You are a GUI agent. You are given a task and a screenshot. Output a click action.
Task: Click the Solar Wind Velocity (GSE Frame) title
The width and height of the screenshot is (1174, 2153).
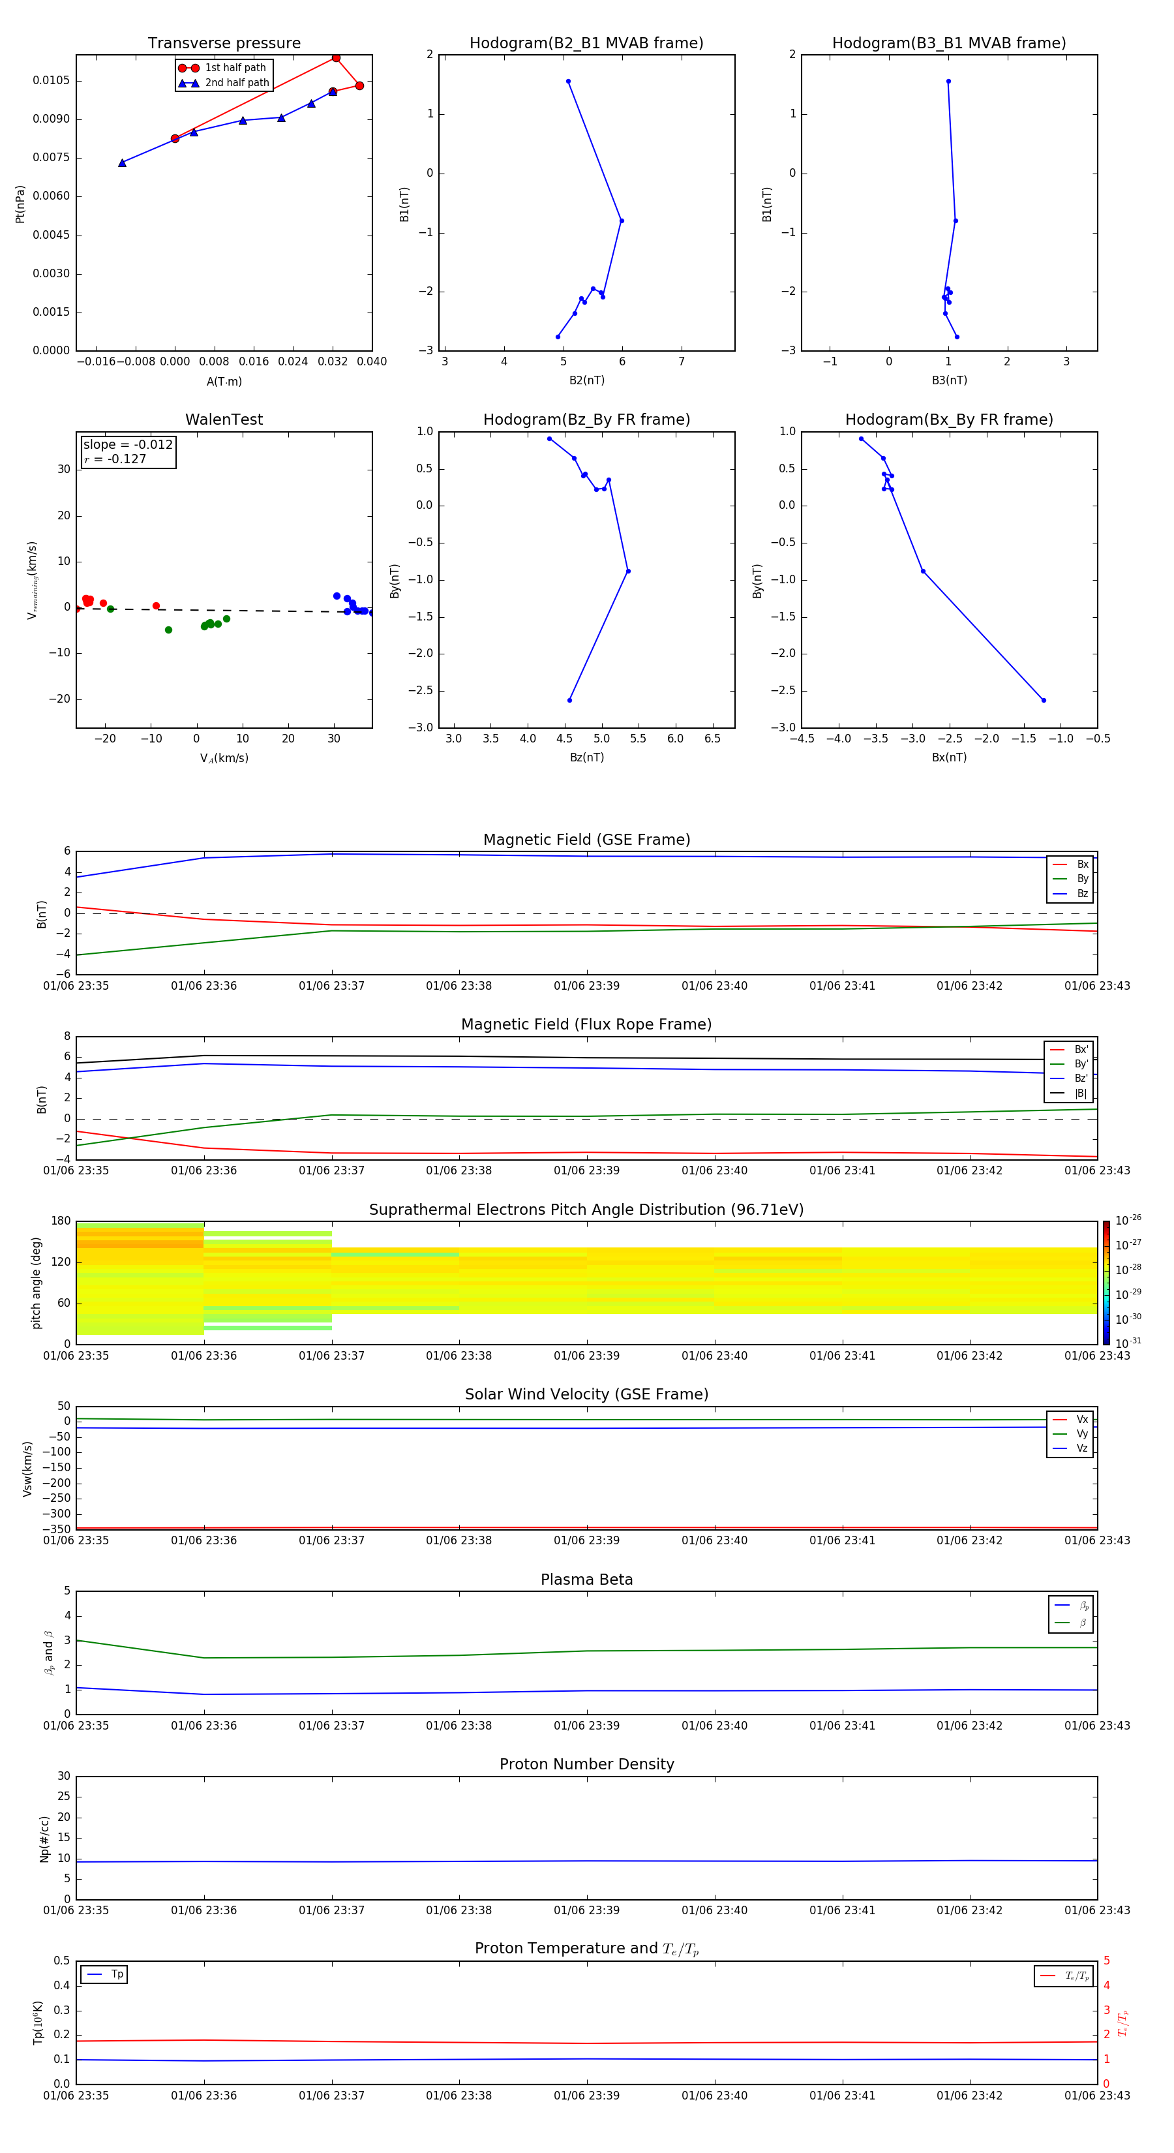[586, 1395]
